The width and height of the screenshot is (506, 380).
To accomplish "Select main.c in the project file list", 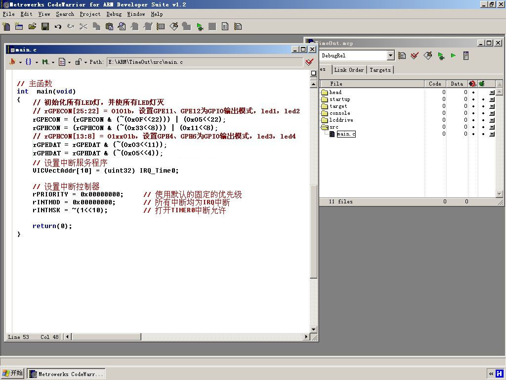I will point(346,134).
